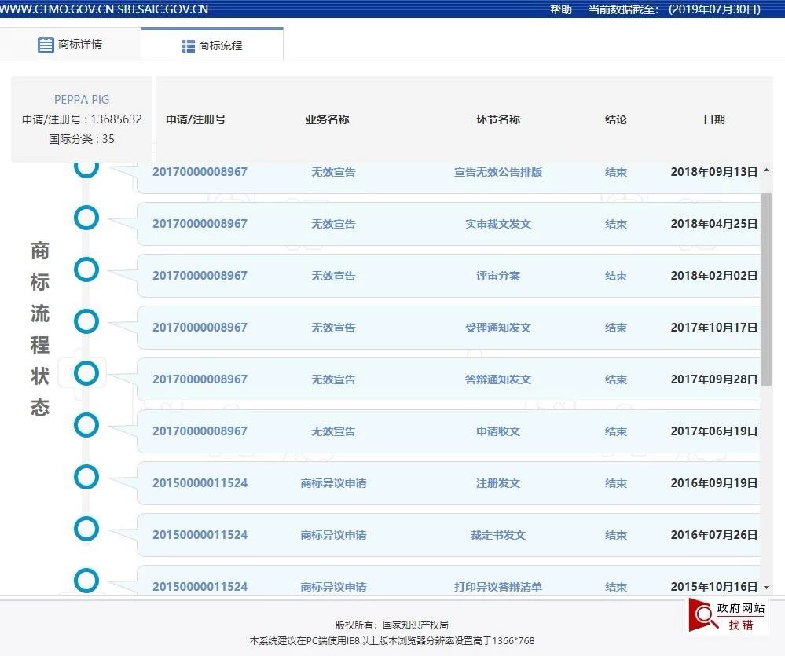This screenshot has width=785, height=656.
Task: Click the 政府网站找错 button
Action: pos(727,616)
